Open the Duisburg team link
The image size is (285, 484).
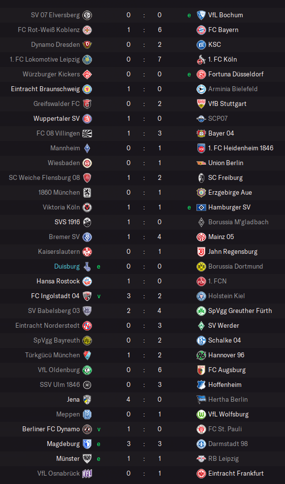point(67,266)
